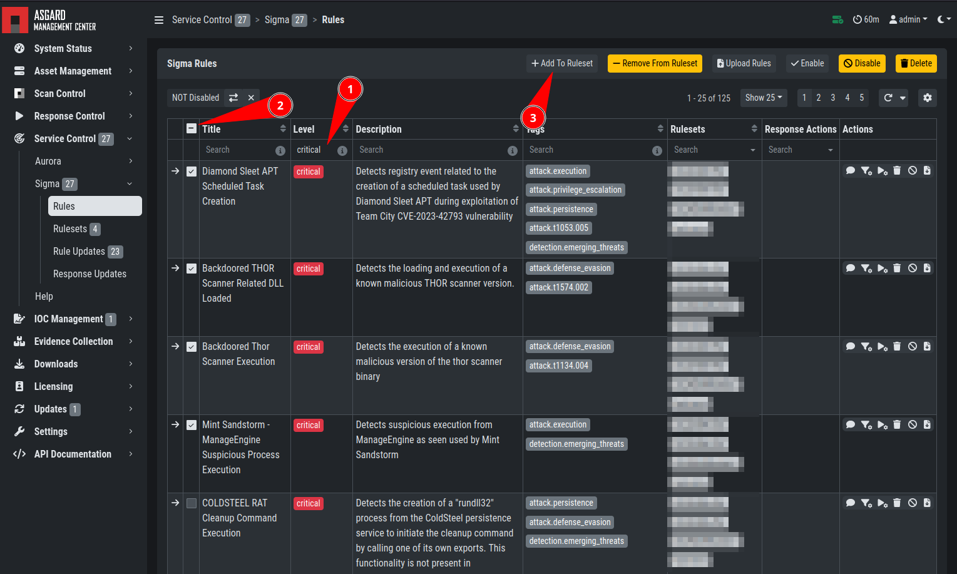Click the attack.t1053.005 tag

tap(559, 228)
